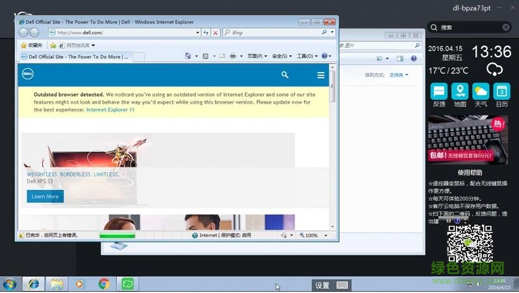This screenshot has height=293, width=519.
Task: Expand the Bing search provider dropdown
Action: pyautogui.click(x=332, y=32)
